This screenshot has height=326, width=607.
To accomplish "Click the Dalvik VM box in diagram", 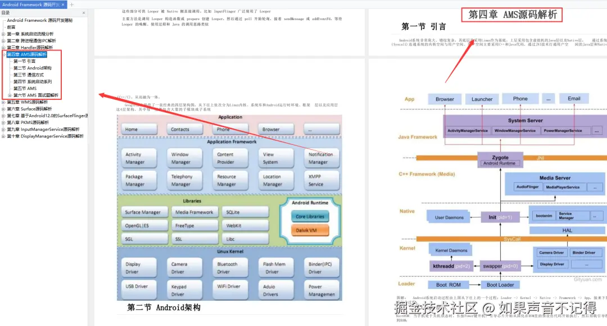I will coord(310,230).
